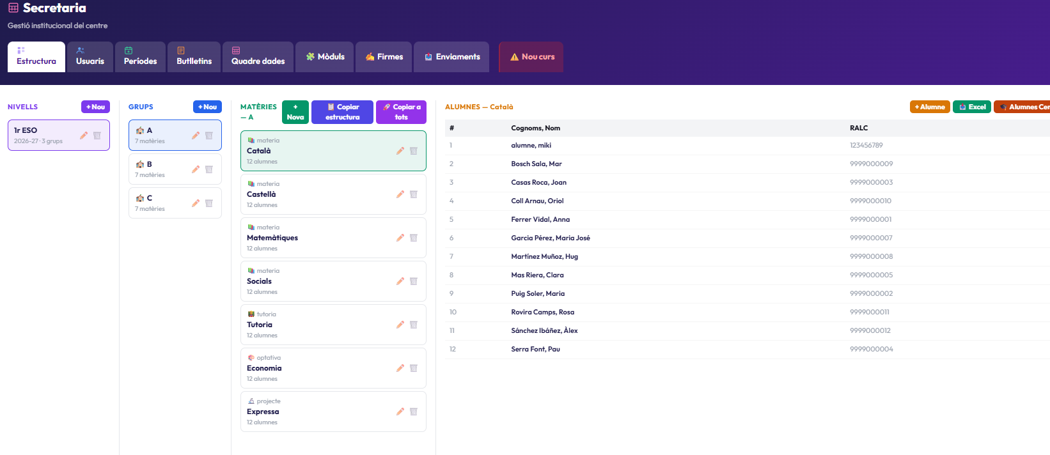Edit group B using the pencil icon
Screen dimensions: 1050x455
tap(196, 169)
